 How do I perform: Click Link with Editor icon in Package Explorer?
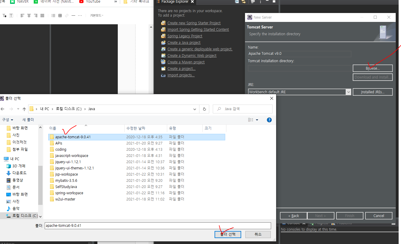244,1
